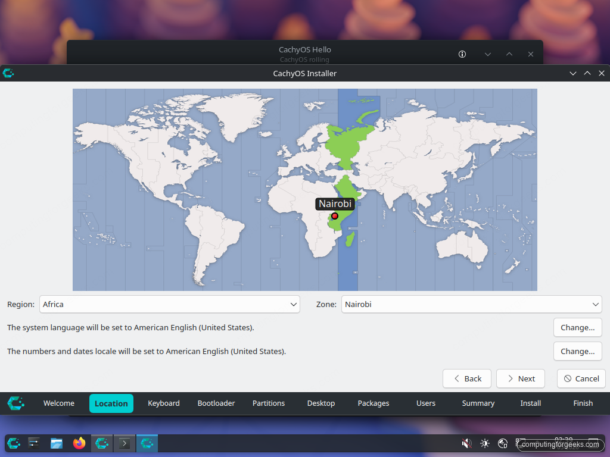Click the CachyOS logo in installer title bar
The height and width of the screenshot is (457, 610).
click(8, 73)
